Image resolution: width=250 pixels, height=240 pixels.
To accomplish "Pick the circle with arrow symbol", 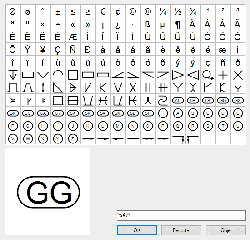I will click(208, 75).
